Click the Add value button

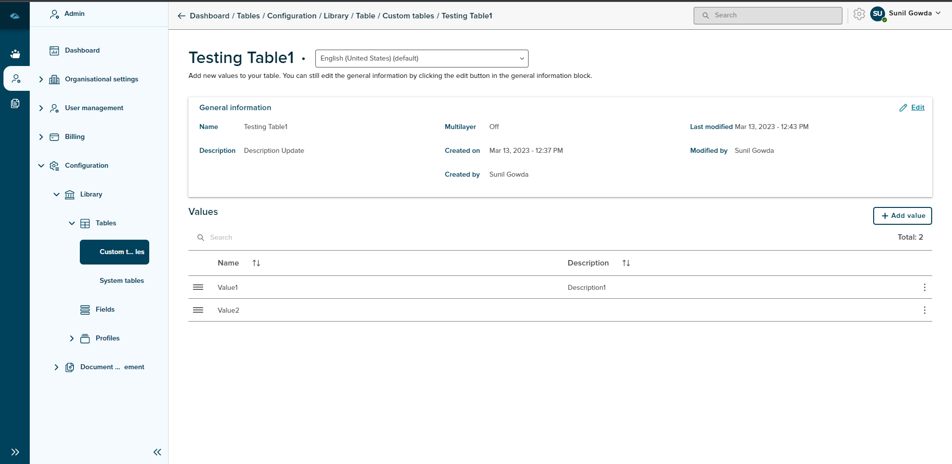point(902,216)
